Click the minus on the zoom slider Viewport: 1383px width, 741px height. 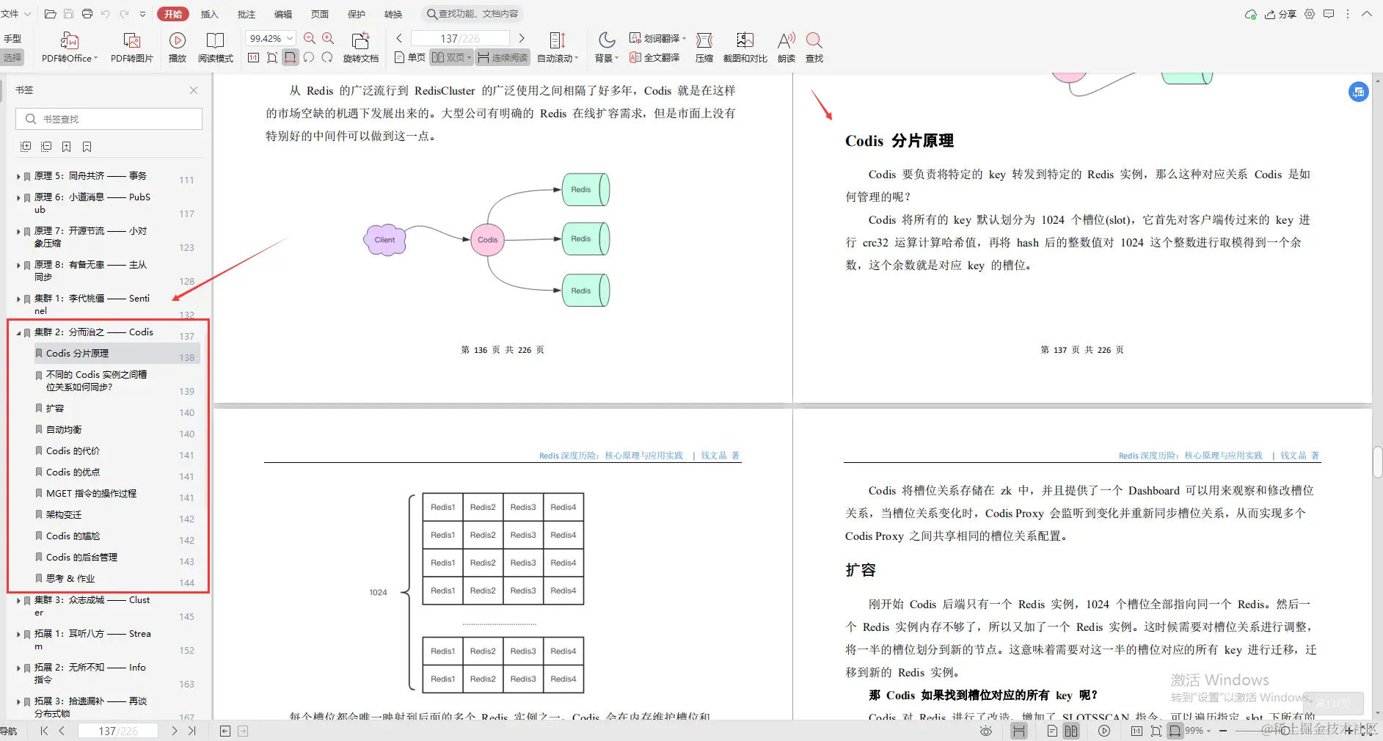click(1222, 731)
